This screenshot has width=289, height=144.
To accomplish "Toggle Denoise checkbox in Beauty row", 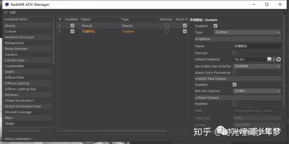I will [167, 26].
